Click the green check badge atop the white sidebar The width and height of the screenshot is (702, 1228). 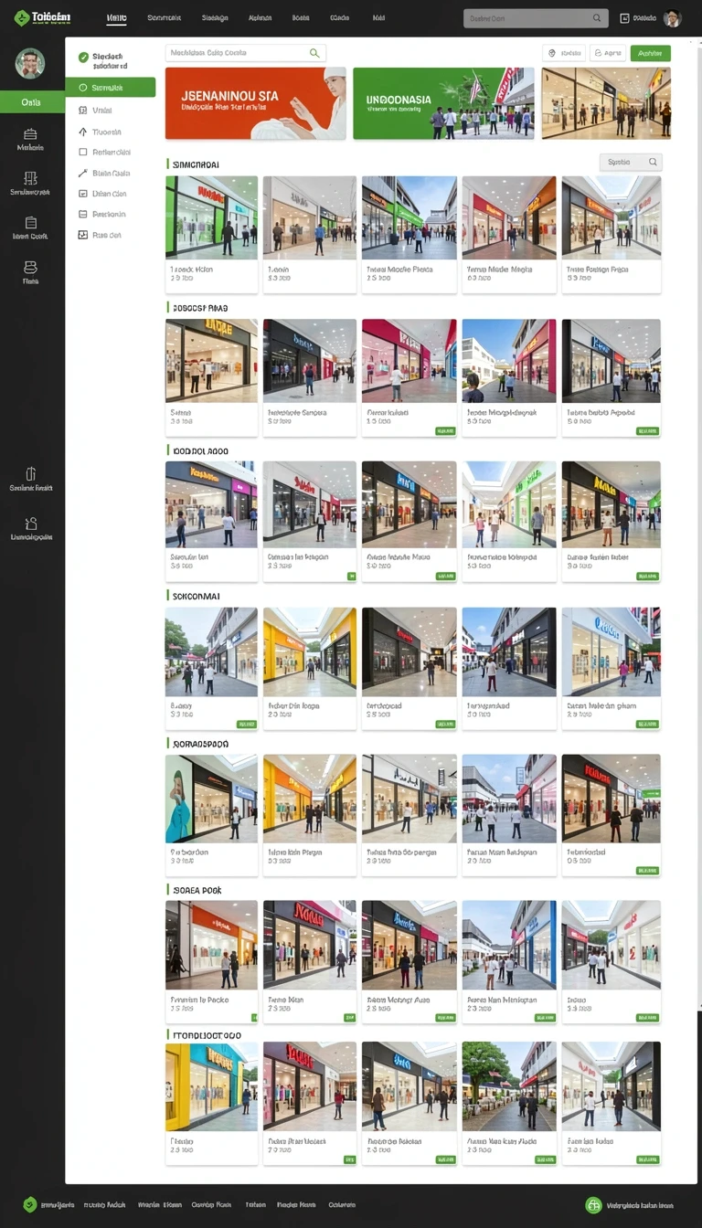(83, 58)
